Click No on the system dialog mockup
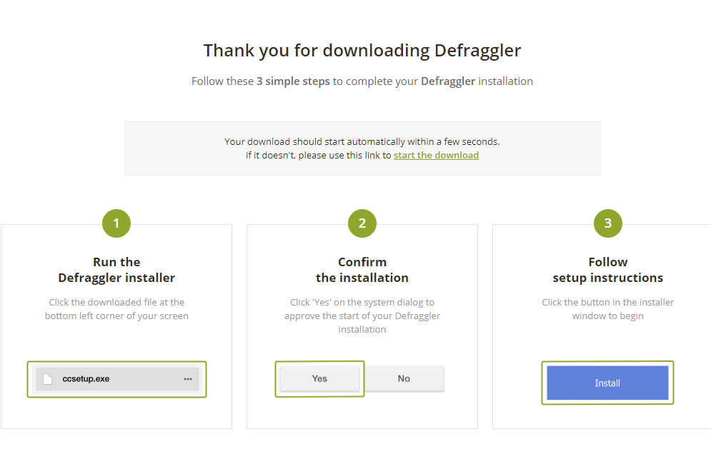 (x=404, y=378)
